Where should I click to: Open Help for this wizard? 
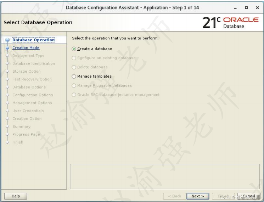16,196
